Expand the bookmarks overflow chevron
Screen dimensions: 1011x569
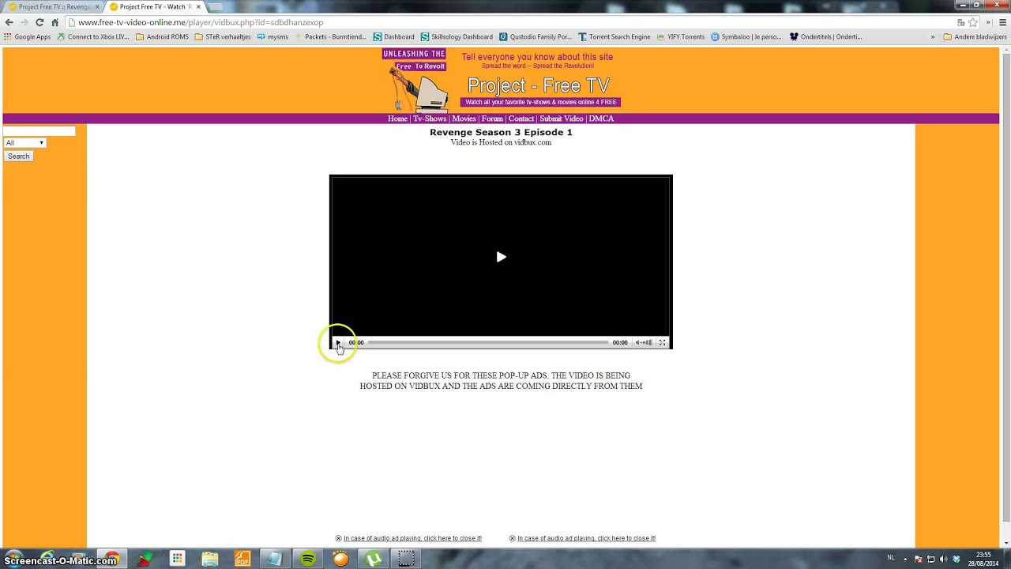[933, 36]
